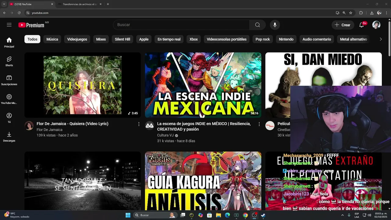The width and height of the screenshot is (391, 220).
Task: Expand hidden system tray icons
Action: (x=342, y=215)
